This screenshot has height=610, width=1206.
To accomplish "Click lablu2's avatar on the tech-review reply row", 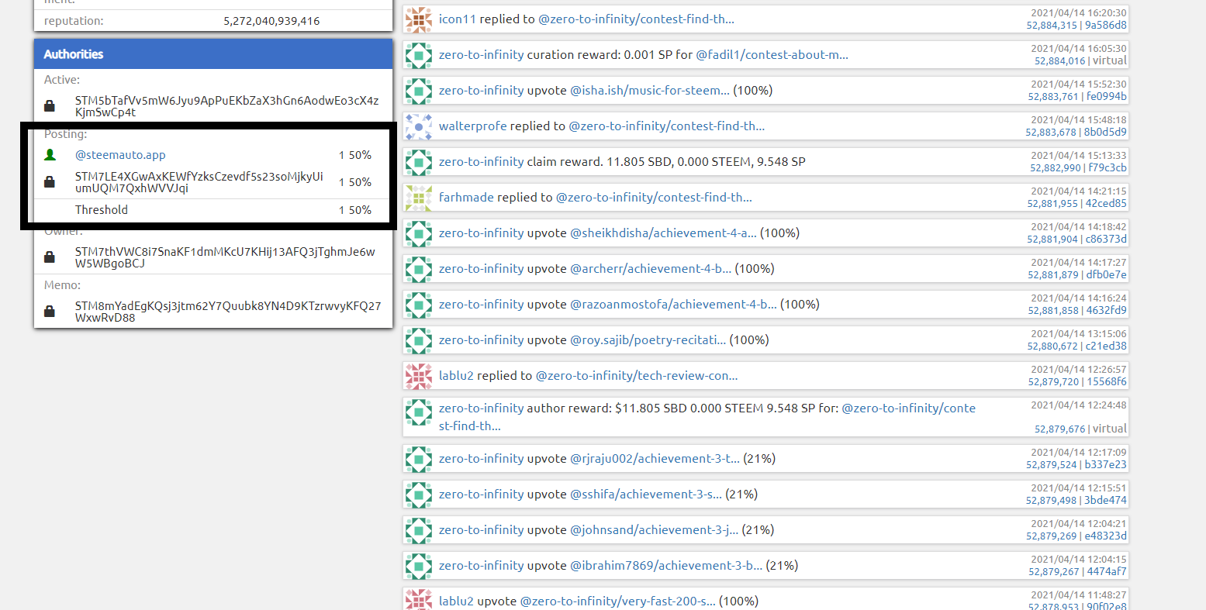I will (419, 376).
